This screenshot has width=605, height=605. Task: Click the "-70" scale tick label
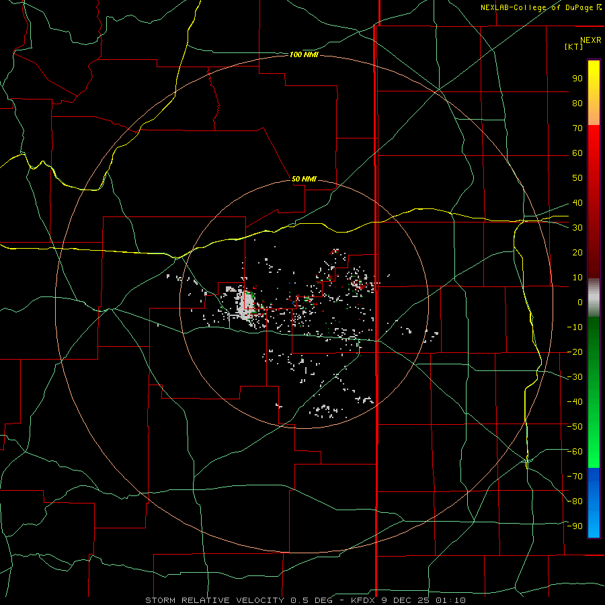coord(575,477)
